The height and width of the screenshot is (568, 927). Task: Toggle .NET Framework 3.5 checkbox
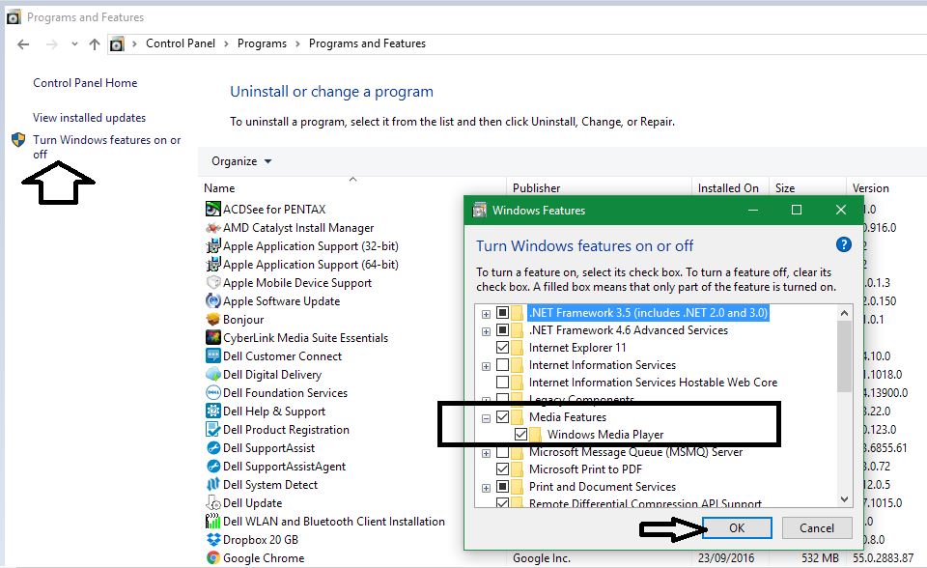[502, 312]
